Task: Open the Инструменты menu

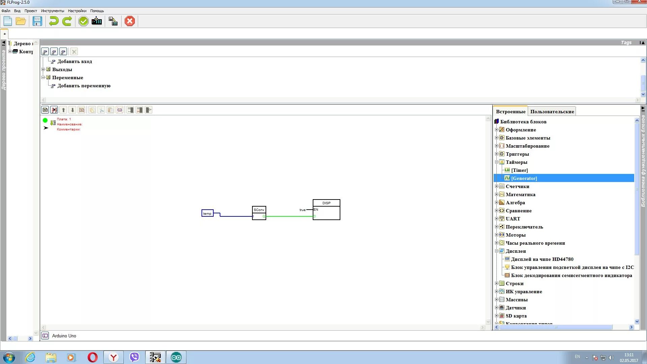Action: tap(53, 11)
